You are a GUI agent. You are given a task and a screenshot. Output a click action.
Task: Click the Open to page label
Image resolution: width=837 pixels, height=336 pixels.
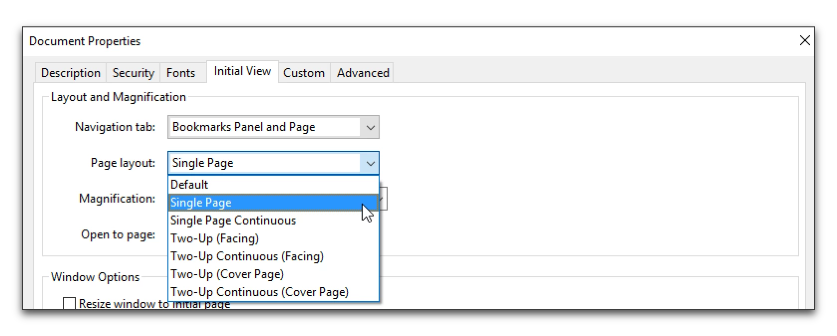click(x=118, y=234)
